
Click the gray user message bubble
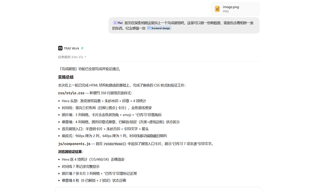tap(184, 26)
